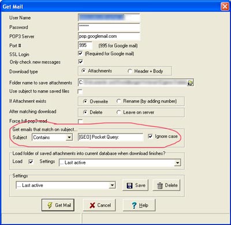Open Help for Get Mail
The height and width of the screenshot is (225, 231).
pyautogui.click(x=139, y=205)
